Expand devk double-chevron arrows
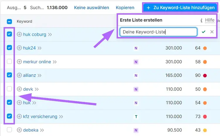This screenshot has width=220, height=136. pyautogui.click(x=37, y=89)
